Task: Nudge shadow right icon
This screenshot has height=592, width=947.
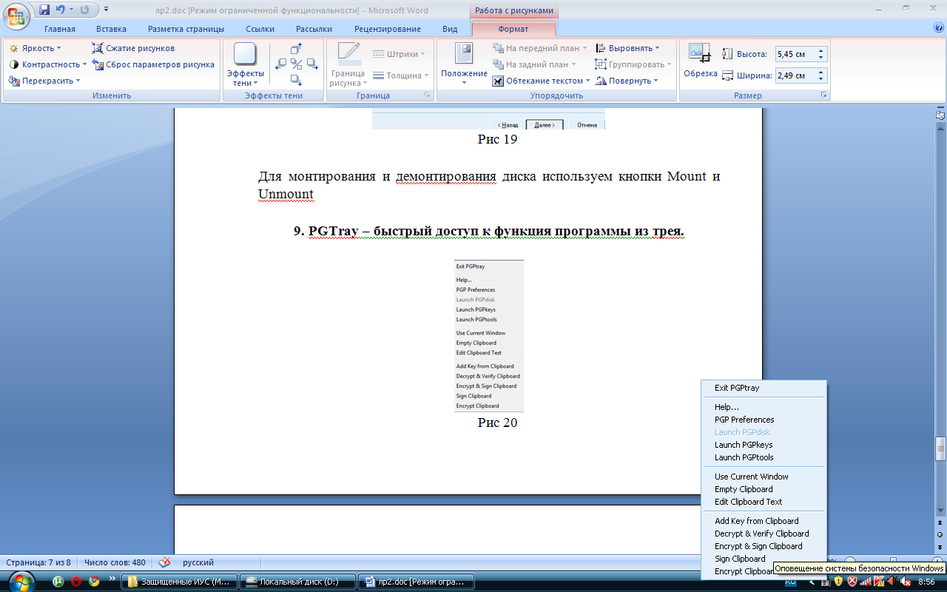Action: click(312, 64)
